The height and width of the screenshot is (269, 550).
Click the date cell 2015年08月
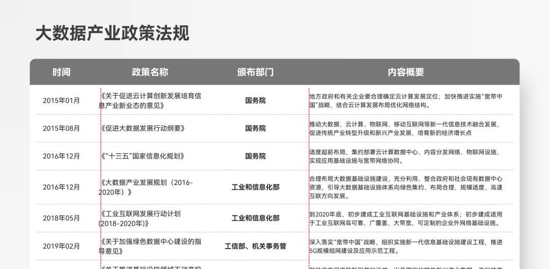pyautogui.click(x=62, y=128)
